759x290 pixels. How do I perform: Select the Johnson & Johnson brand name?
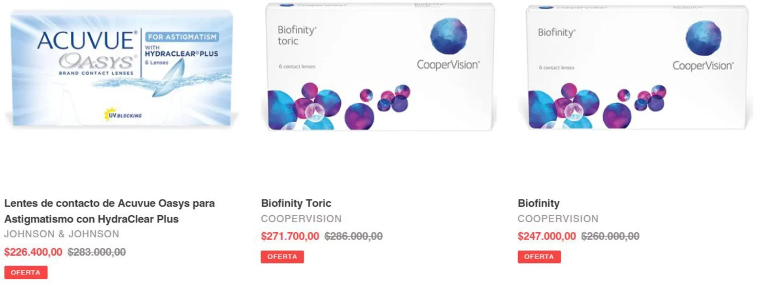tap(62, 234)
